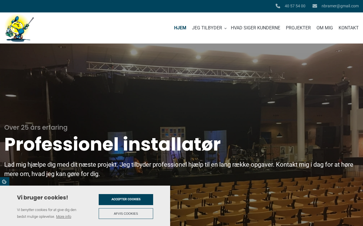Open the More info cookie link

(64, 217)
